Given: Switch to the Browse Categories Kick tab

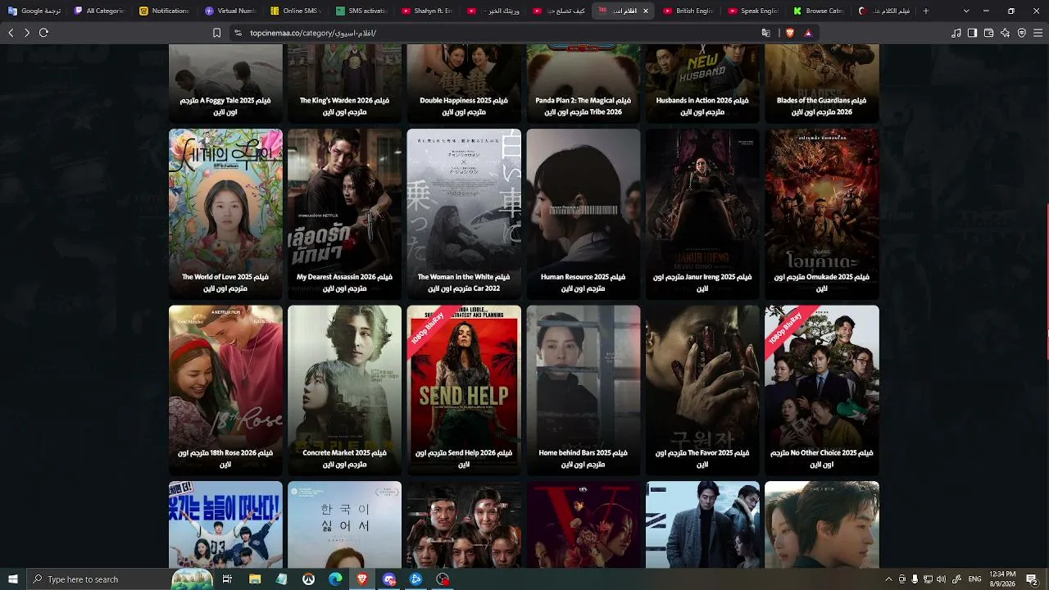Looking at the screenshot, I should tap(820, 11).
